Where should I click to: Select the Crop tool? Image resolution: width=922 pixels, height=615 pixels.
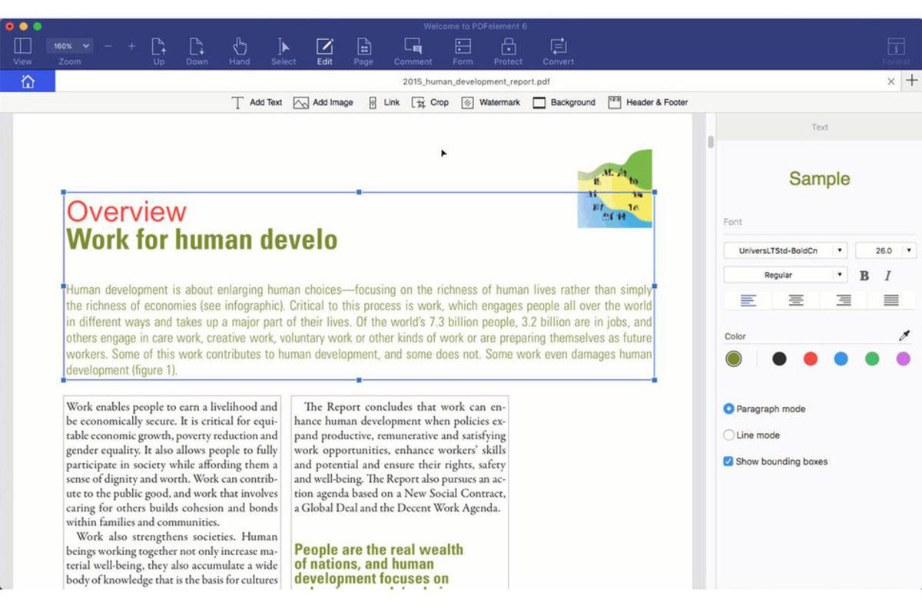[430, 102]
